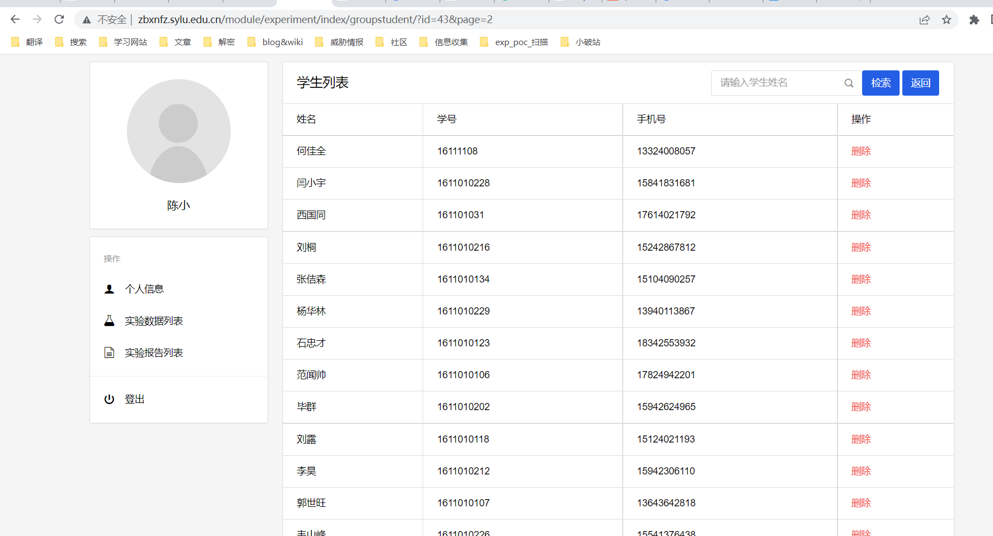Select phone number 15124021193

tap(666, 439)
